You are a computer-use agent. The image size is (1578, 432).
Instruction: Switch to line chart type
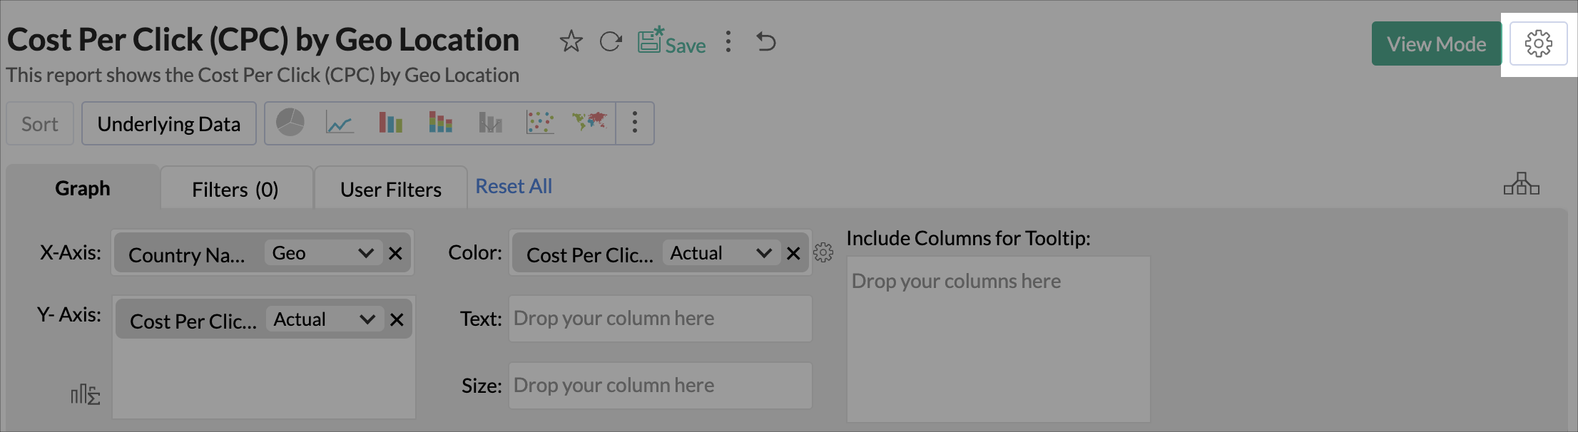point(340,123)
